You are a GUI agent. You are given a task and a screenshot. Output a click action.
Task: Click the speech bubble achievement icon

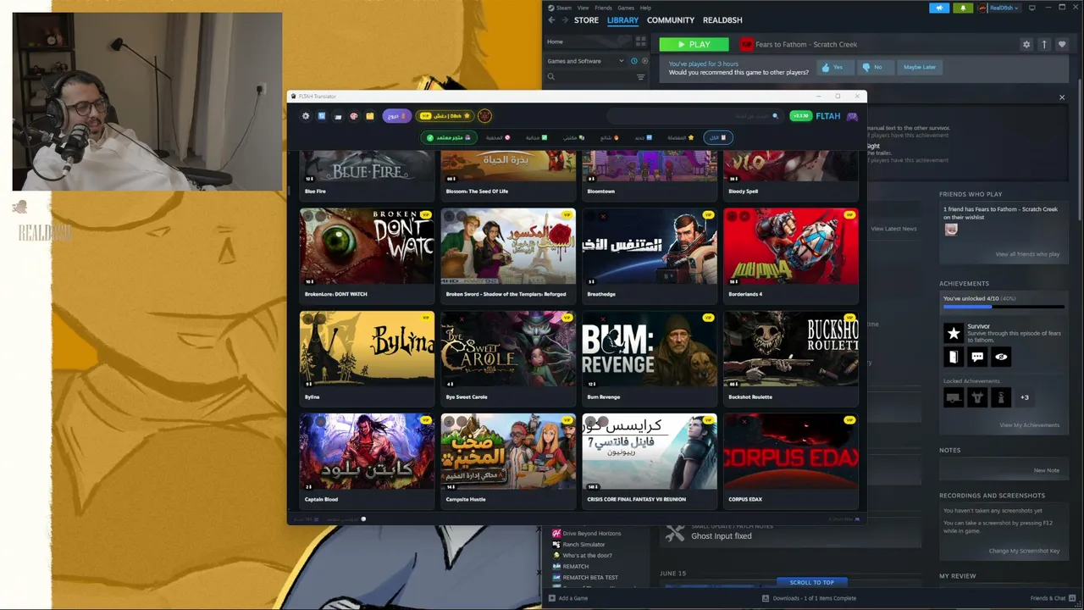coord(977,357)
